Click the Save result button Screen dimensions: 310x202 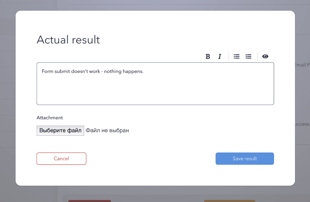point(245,159)
